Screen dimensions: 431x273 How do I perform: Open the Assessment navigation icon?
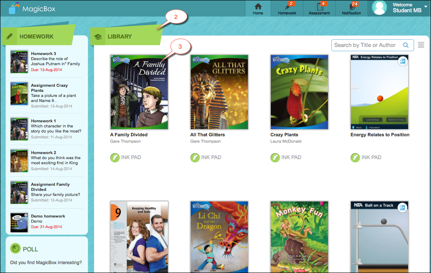click(x=320, y=6)
